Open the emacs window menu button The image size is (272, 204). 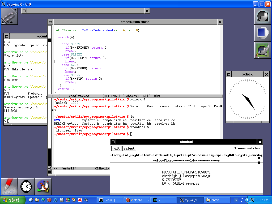pos(50,22)
